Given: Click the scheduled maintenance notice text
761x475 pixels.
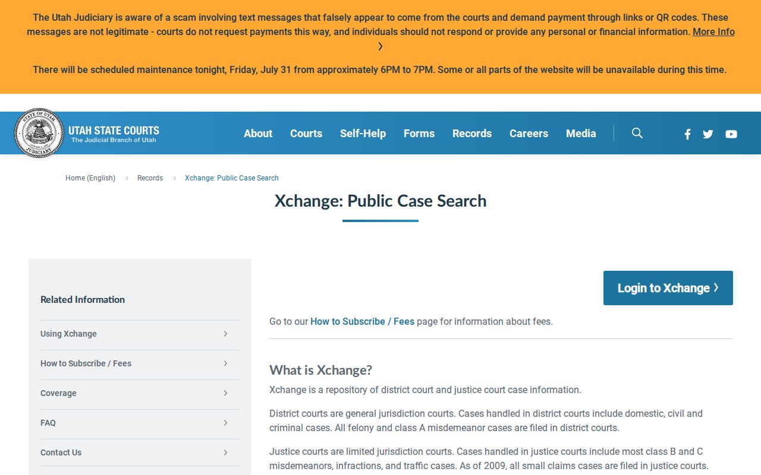Looking at the screenshot, I should (379, 69).
